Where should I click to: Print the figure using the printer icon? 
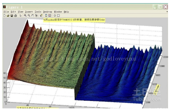(15, 16)
